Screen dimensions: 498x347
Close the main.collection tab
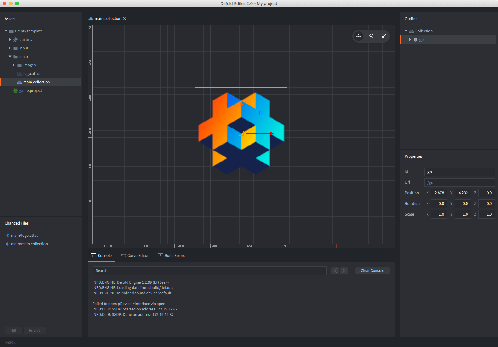coord(125,19)
